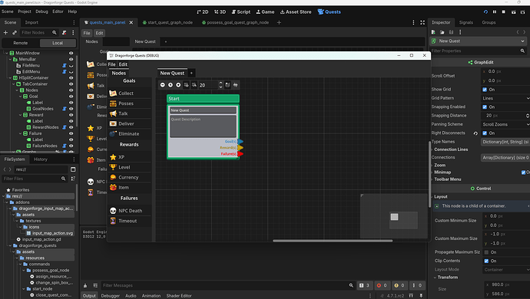Image resolution: width=530 pixels, height=299 pixels.
Task: Click the Type Names Dictionary button in Inspector
Action: pos(505,142)
